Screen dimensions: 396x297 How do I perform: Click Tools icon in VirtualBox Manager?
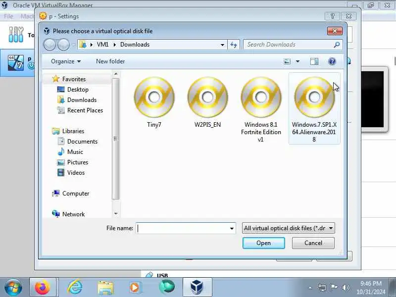click(x=16, y=34)
